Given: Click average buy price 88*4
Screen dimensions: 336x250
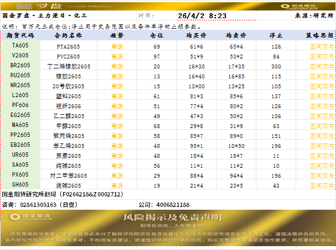Looking at the screenshot, I should pyautogui.click(x=196, y=175).
